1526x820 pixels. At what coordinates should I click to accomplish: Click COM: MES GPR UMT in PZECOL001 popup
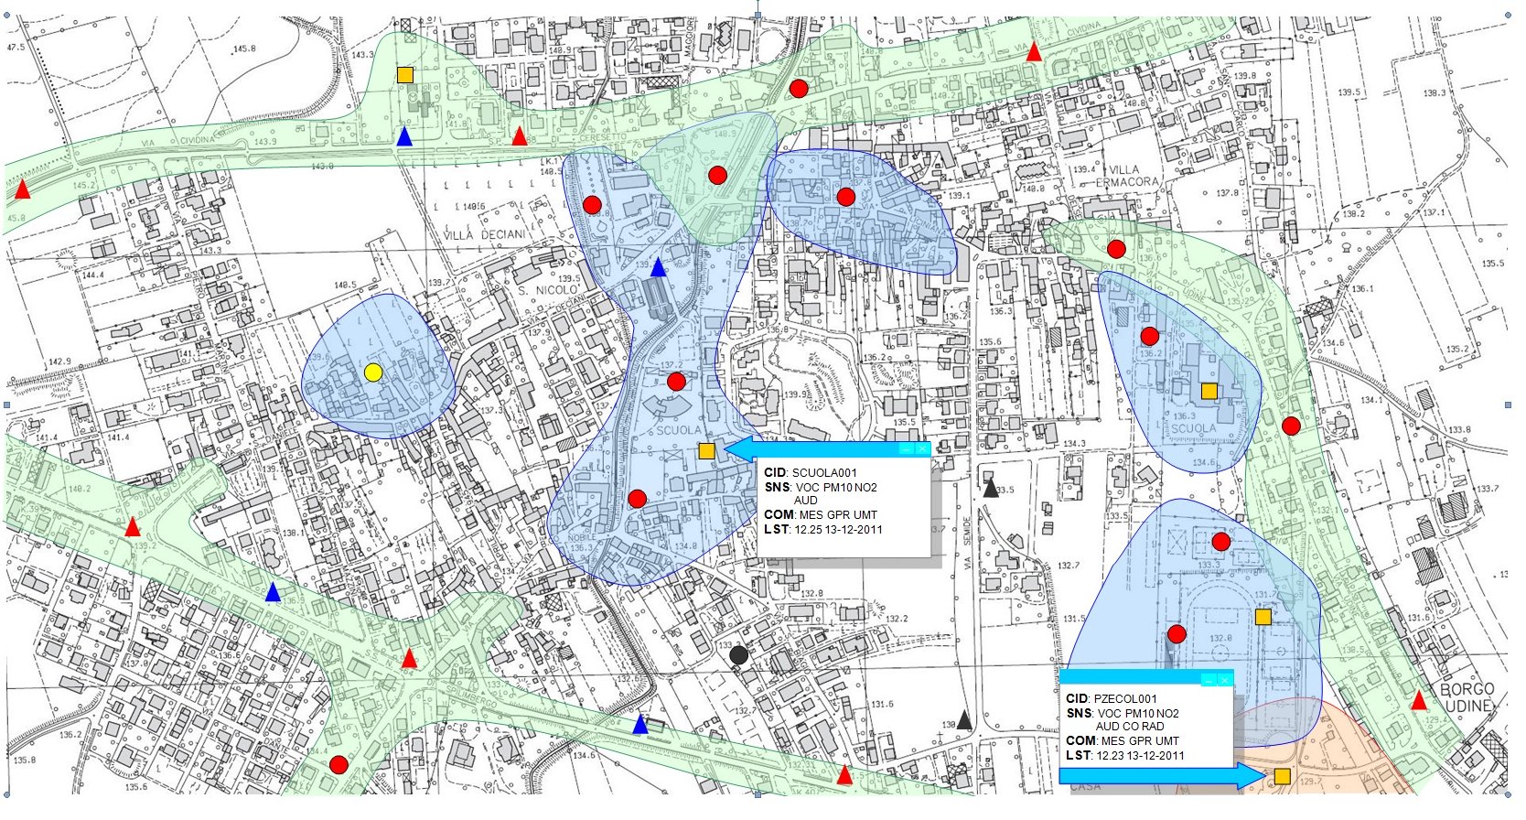[x=1123, y=740]
